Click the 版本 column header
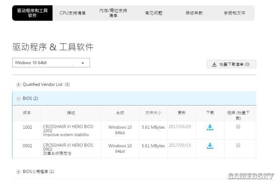Viewport: 277px width, 182px height. tap(27, 113)
